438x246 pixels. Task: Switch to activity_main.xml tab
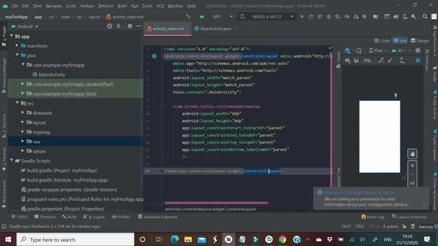pos(167,29)
